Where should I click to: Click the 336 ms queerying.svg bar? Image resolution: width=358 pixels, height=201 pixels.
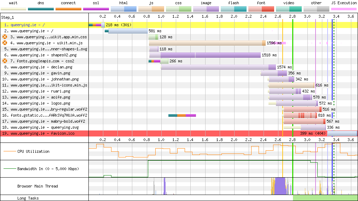[x=305, y=127]
